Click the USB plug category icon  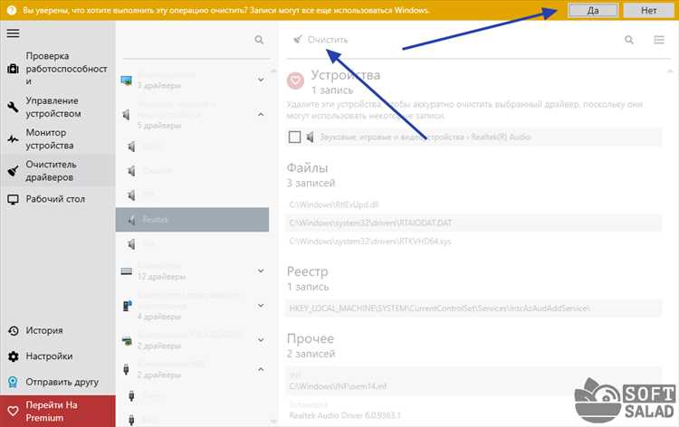[x=126, y=369]
